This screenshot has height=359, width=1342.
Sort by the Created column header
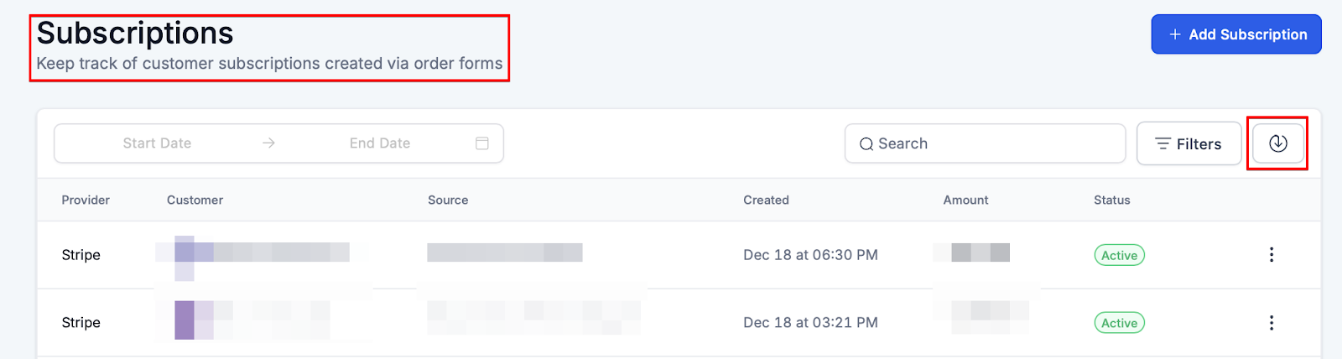[766, 200]
